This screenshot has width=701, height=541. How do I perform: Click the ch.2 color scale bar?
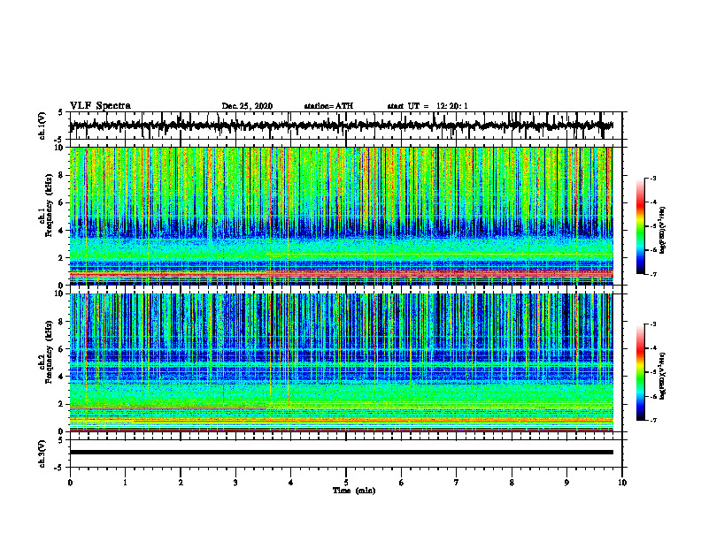[x=640, y=372]
